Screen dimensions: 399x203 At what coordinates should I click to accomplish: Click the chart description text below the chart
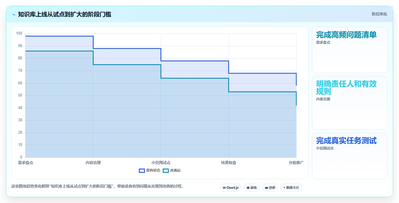point(97,186)
